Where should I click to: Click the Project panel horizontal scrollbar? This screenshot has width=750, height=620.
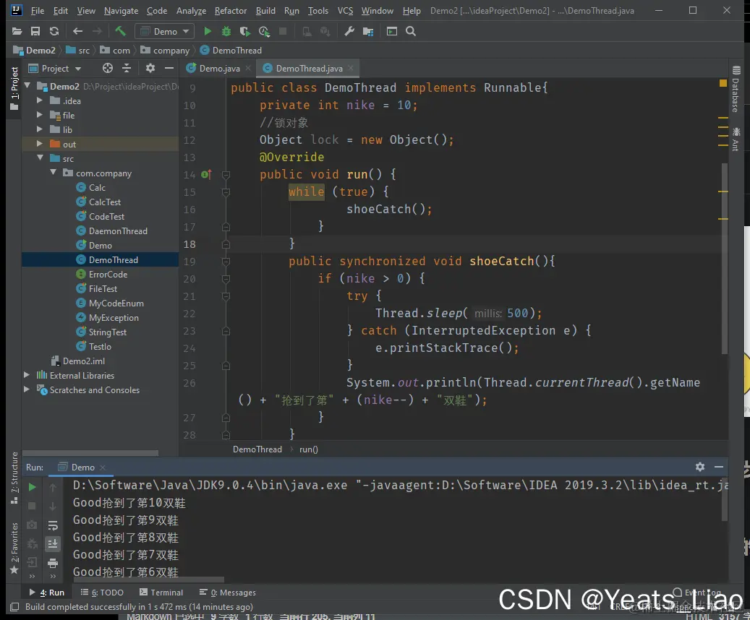[x=90, y=452]
